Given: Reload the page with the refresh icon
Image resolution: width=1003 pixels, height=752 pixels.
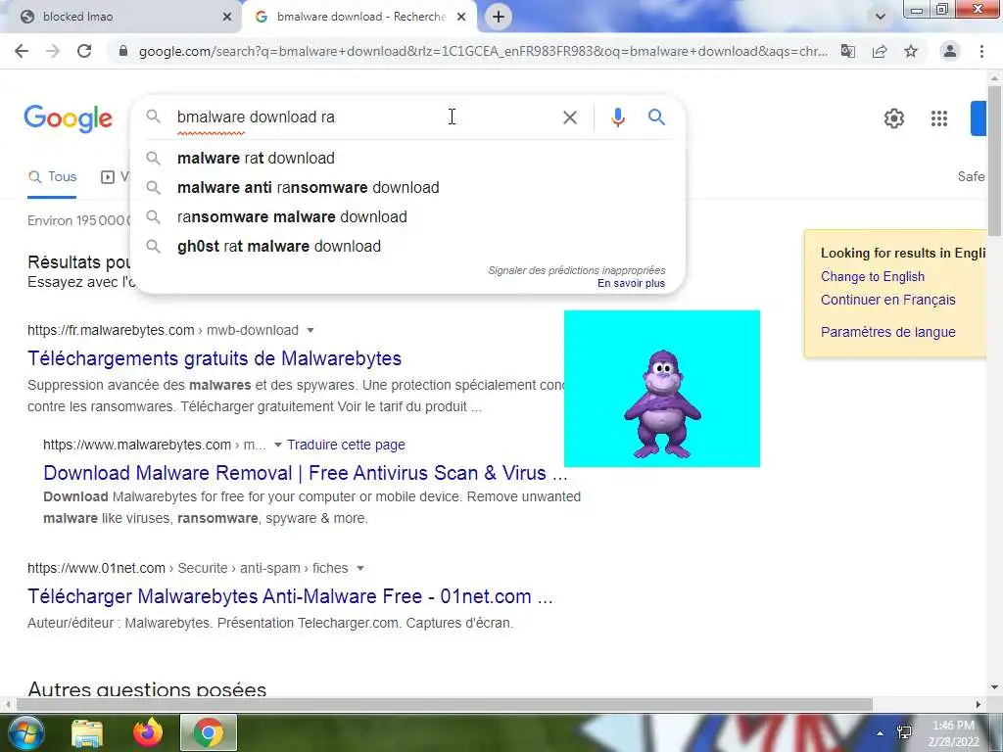Looking at the screenshot, I should [x=84, y=51].
